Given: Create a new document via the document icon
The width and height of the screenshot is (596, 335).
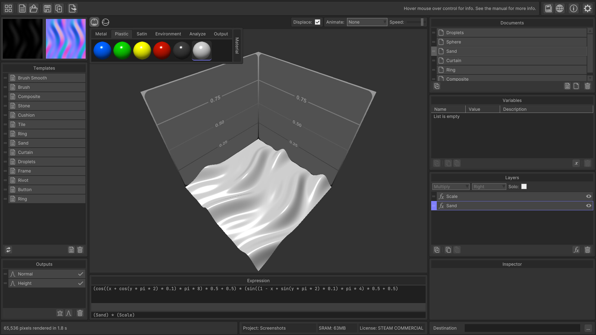Looking at the screenshot, I should (x=22, y=8).
